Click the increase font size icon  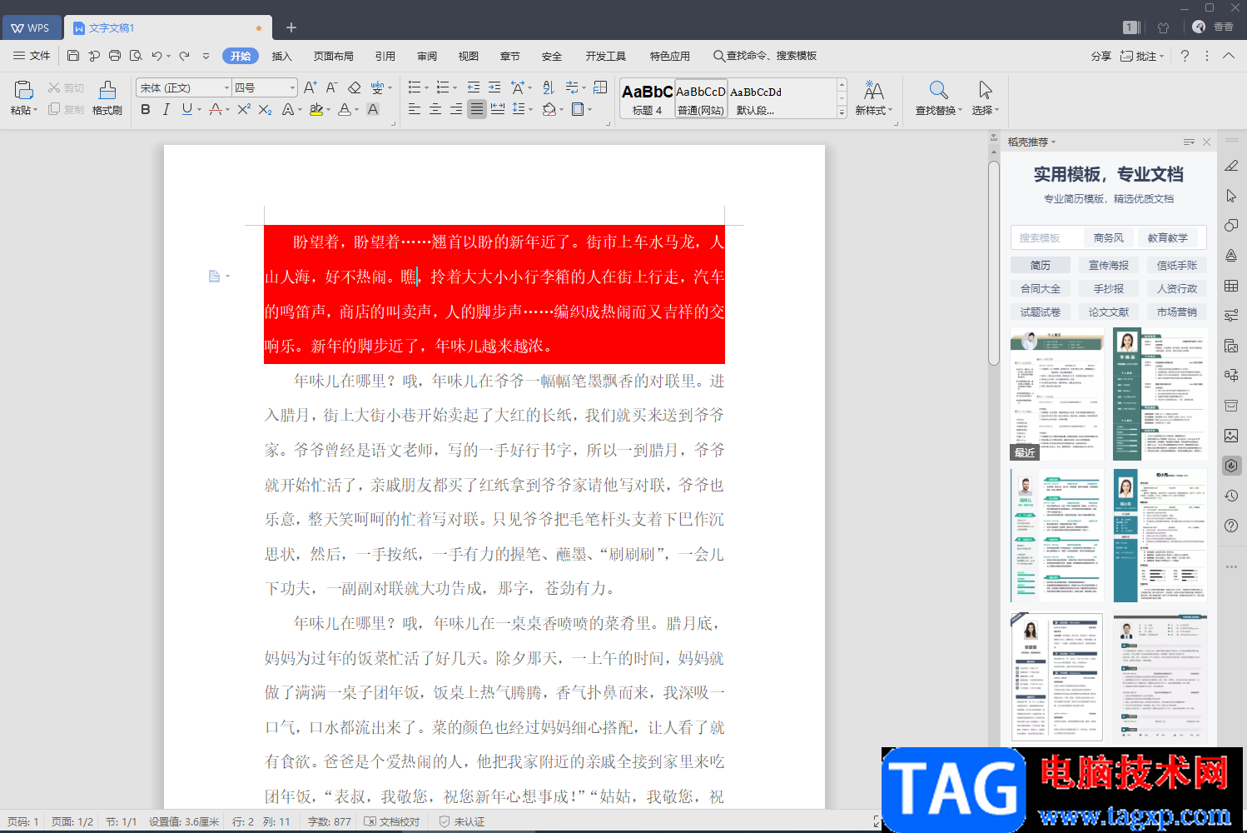point(310,87)
